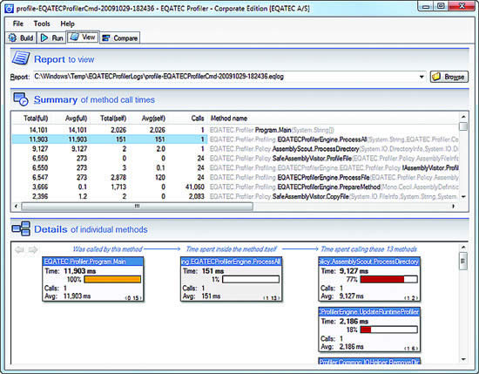Image resolution: width=479 pixels, height=374 pixels.
Task: Click the Run play icon
Action: tap(44, 37)
